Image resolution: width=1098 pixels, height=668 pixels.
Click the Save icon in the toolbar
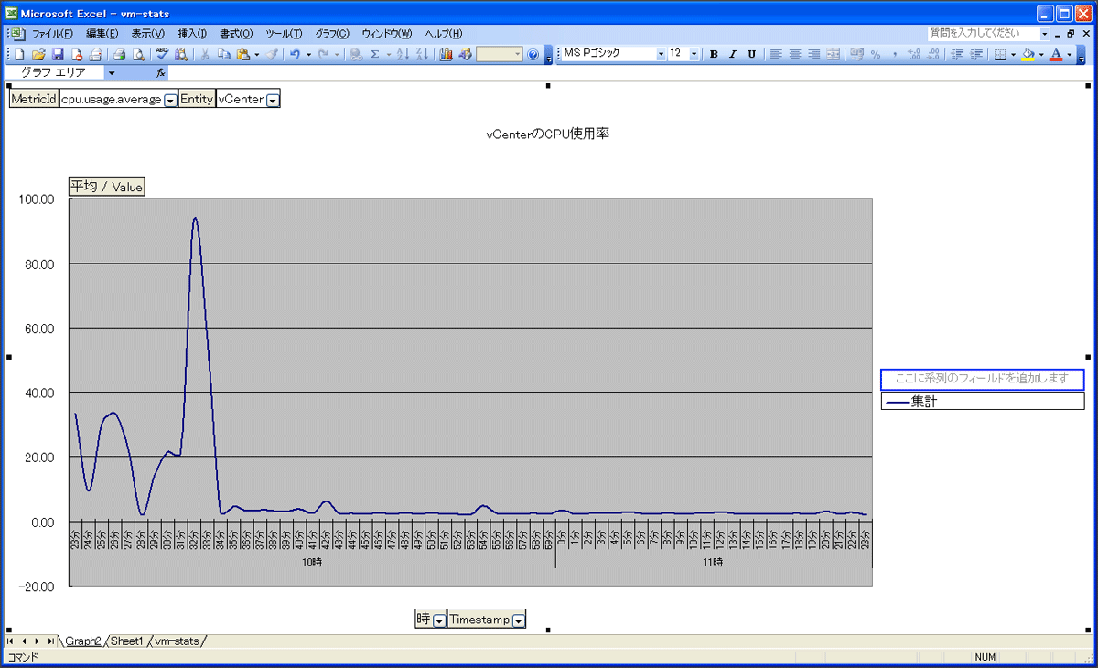[58, 55]
